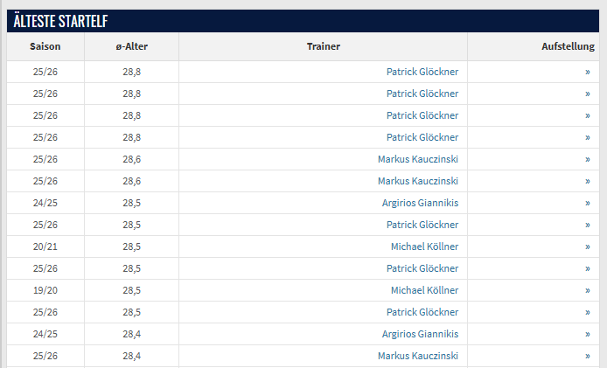Click the Älteste Startelf title bar
The width and height of the screenshot is (607, 368).
click(x=303, y=21)
